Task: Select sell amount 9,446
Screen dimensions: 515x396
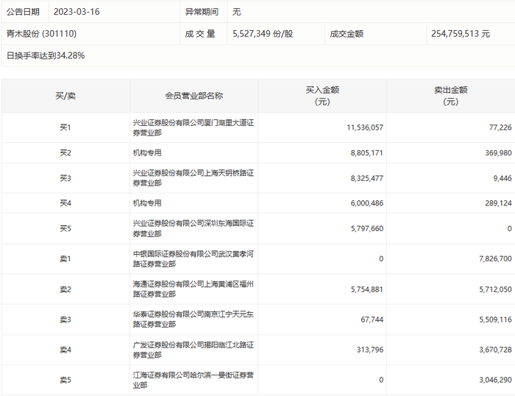Action: tap(502, 178)
